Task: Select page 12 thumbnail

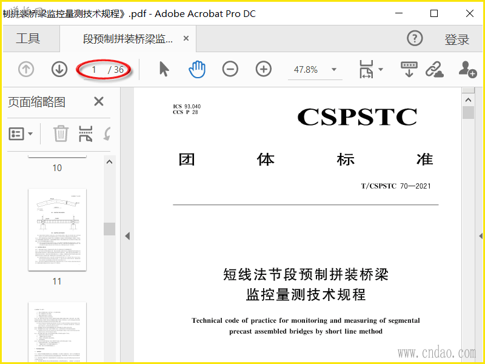Action: click(57, 332)
